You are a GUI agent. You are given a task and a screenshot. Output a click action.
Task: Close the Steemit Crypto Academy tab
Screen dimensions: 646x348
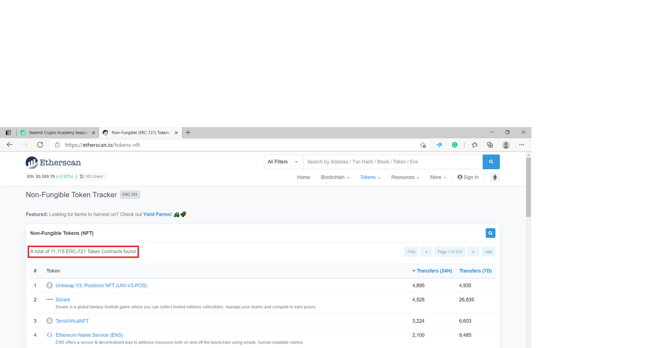[x=93, y=133]
